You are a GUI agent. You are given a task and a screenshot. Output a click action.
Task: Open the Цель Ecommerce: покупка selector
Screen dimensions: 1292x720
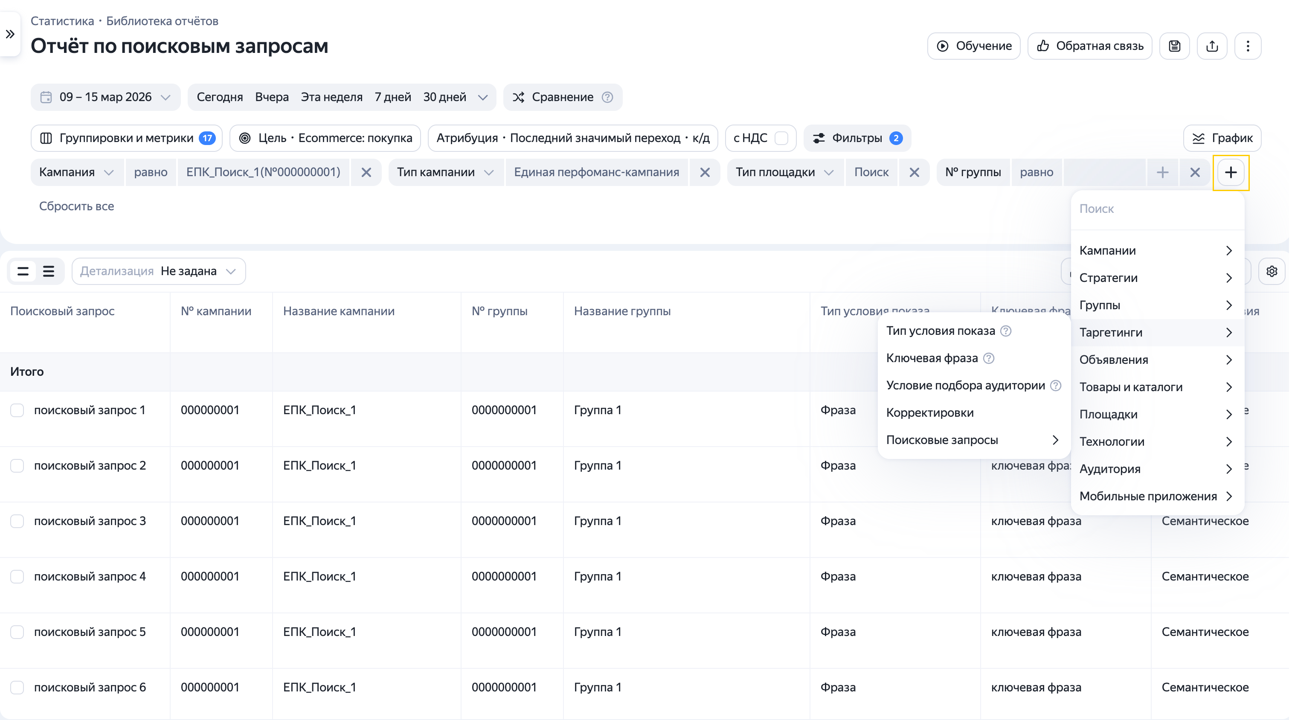(325, 138)
